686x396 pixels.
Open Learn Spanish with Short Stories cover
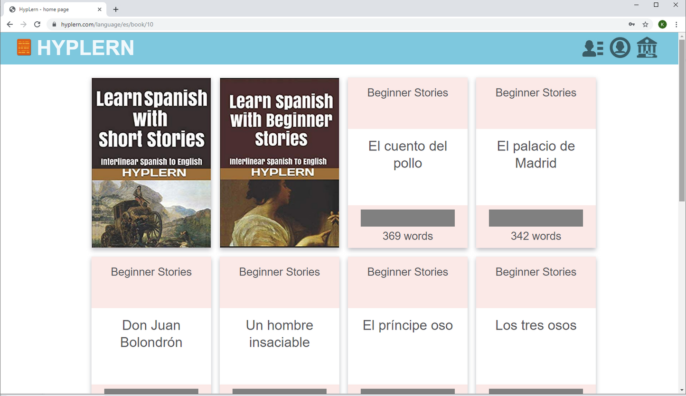coord(151,163)
